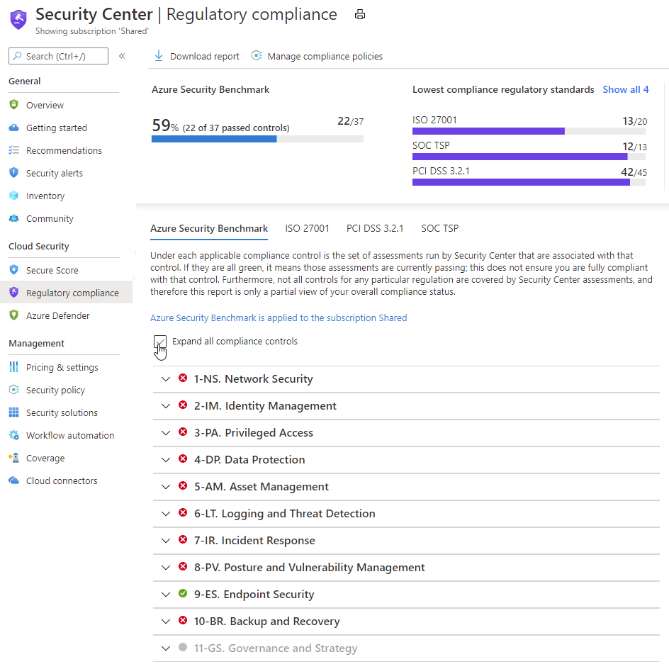
Task: Expand the 5-AM. Asset Management control
Action: pos(166,486)
